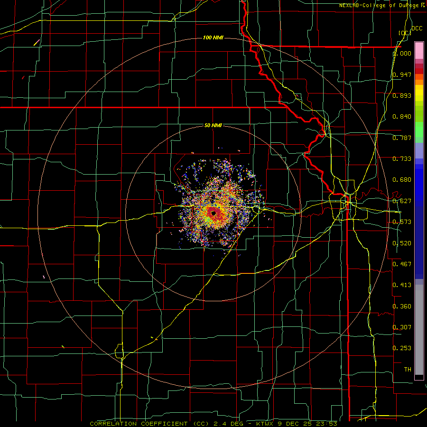Click the [CC] legend unit label

[405, 33]
